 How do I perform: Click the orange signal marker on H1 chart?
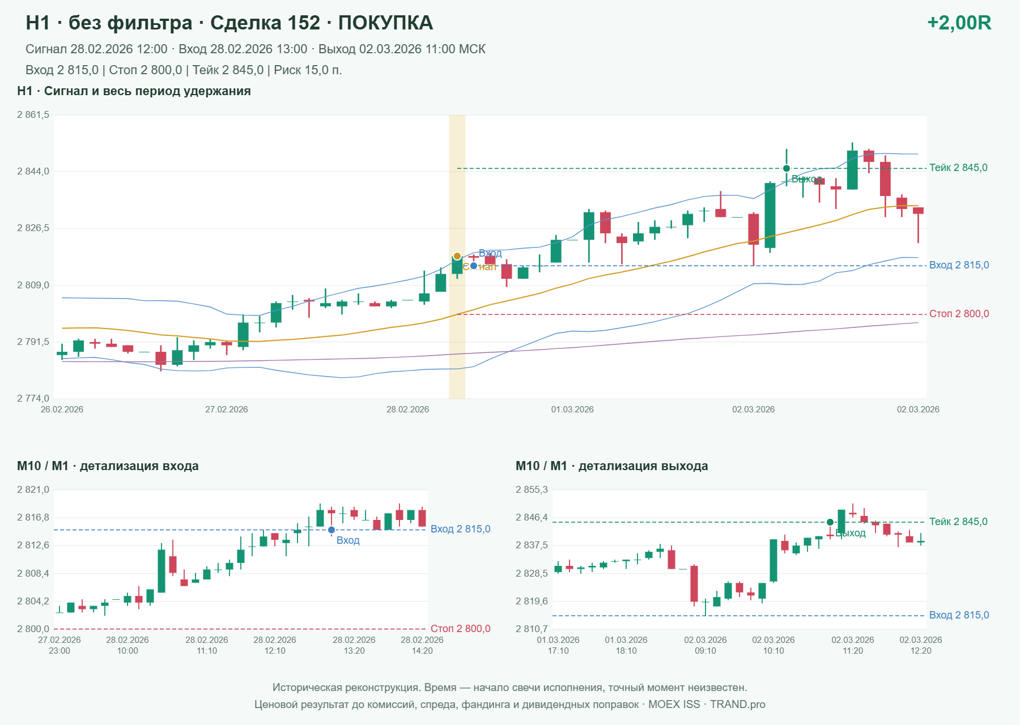click(457, 256)
